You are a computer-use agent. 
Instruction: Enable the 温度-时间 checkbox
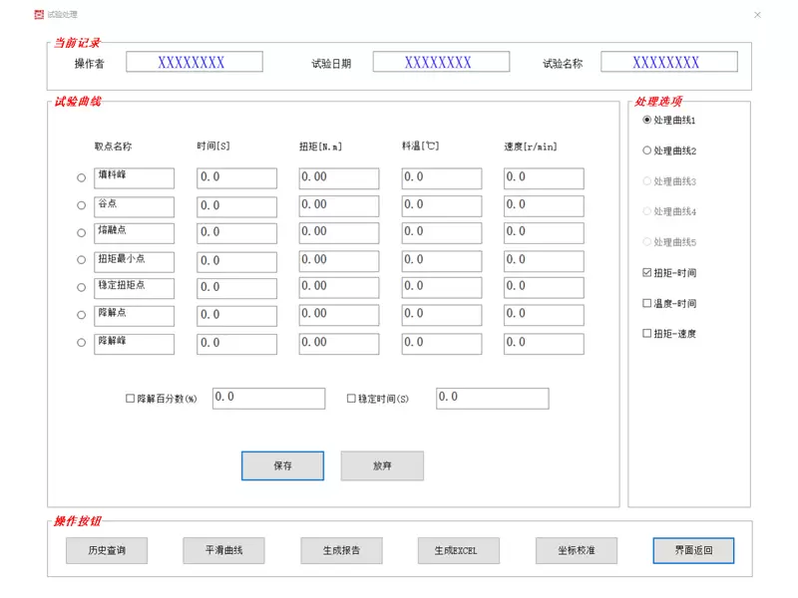pos(647,302)
